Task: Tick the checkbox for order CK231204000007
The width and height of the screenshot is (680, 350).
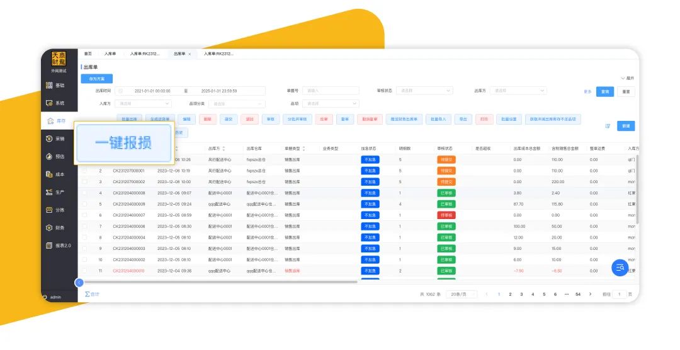Action: [84, 215]
